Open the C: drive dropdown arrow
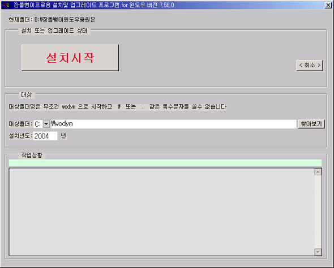This screenshot has width=334, height=268. [x=46, y=124]
